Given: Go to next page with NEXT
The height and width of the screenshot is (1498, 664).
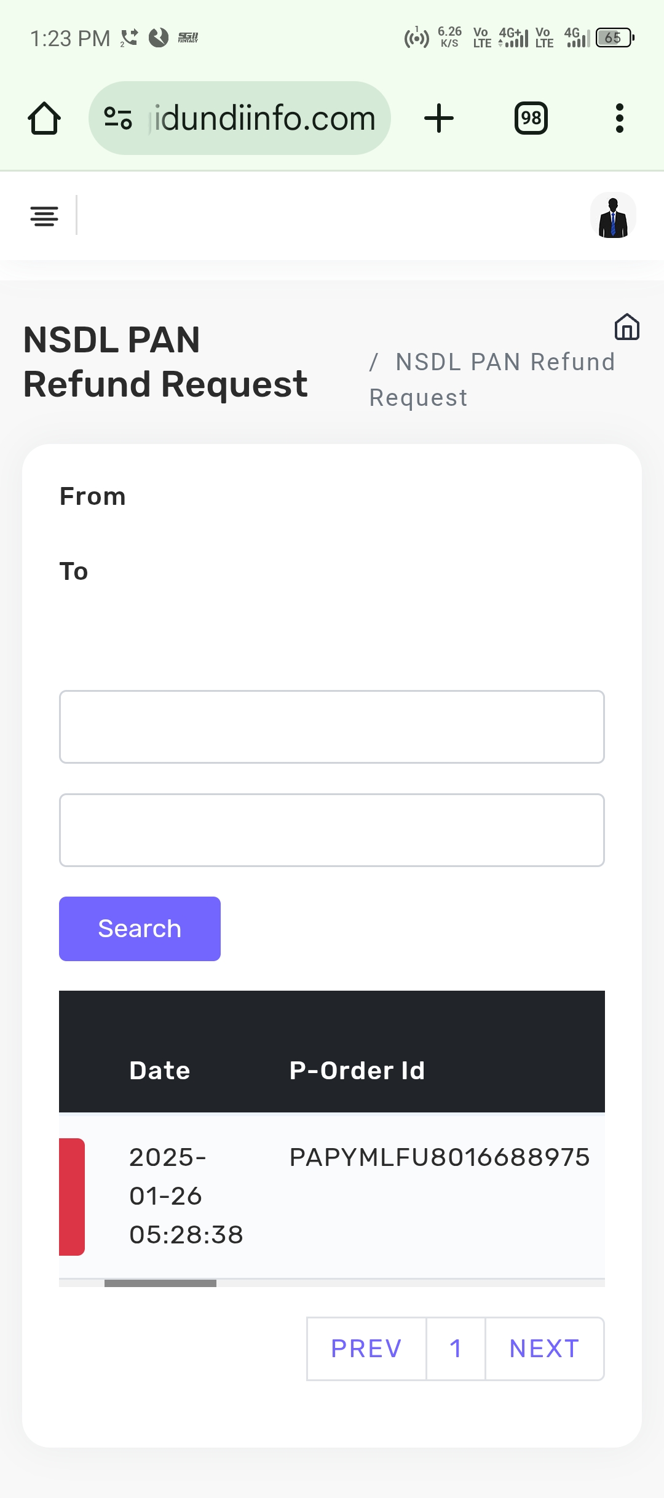Looking at the screenshot, I should click(x=545, y=1349).
